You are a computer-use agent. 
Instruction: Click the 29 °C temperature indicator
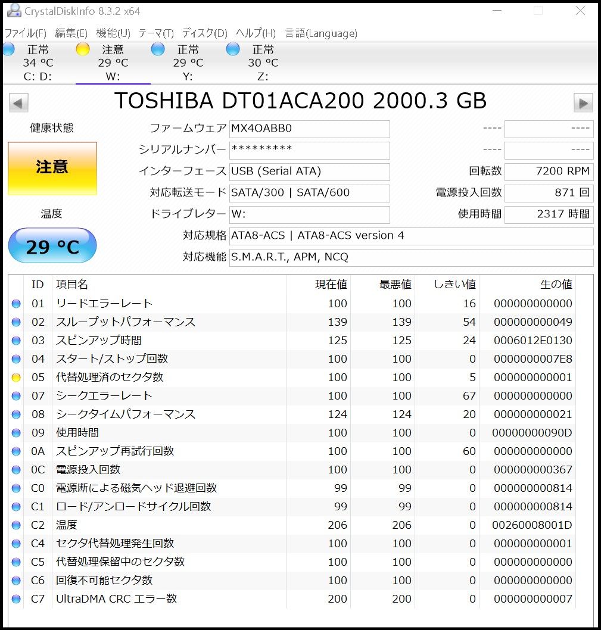52,247
